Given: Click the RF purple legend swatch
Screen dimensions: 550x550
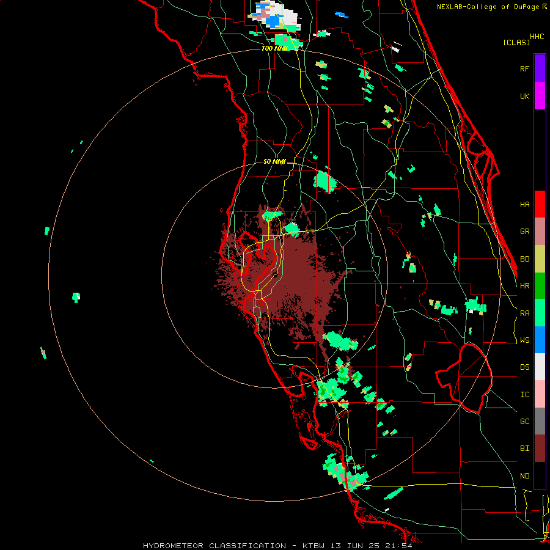Looking at the screenshot, I should [540, 68].
